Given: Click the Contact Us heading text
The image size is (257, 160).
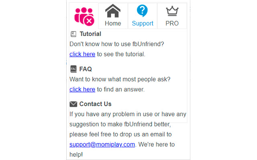Looking at the screenshot, I should click(95, 104).
